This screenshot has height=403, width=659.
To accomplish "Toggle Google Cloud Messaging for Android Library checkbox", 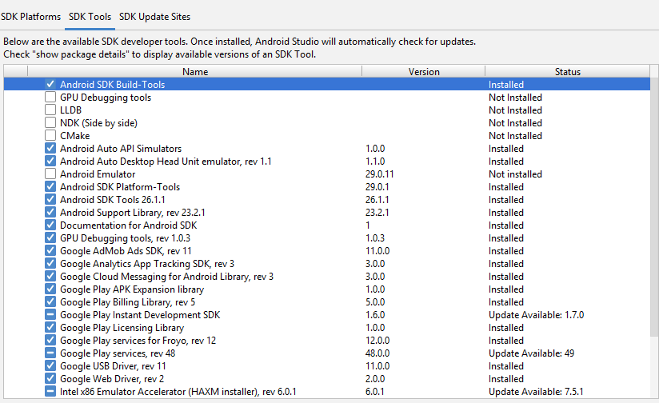I will tap(50, 277).
